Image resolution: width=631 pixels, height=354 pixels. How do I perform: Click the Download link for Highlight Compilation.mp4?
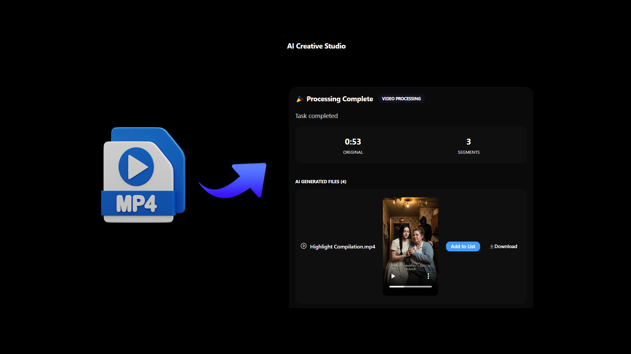505,246
